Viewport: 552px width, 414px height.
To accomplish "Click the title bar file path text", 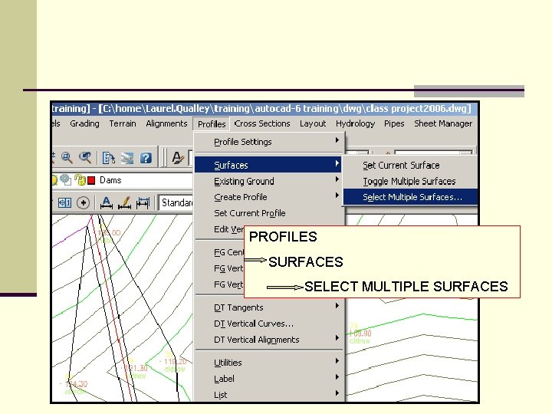I will (x=284, y=108).
